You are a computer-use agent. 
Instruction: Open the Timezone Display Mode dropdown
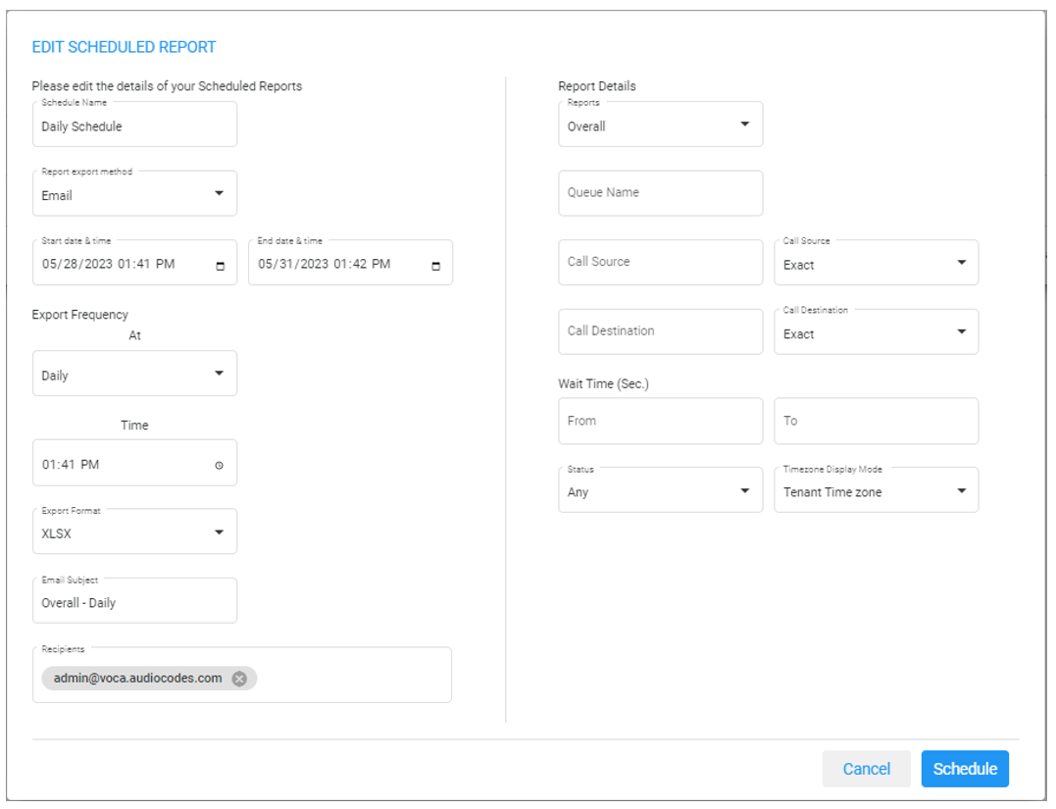coord(961,490)
